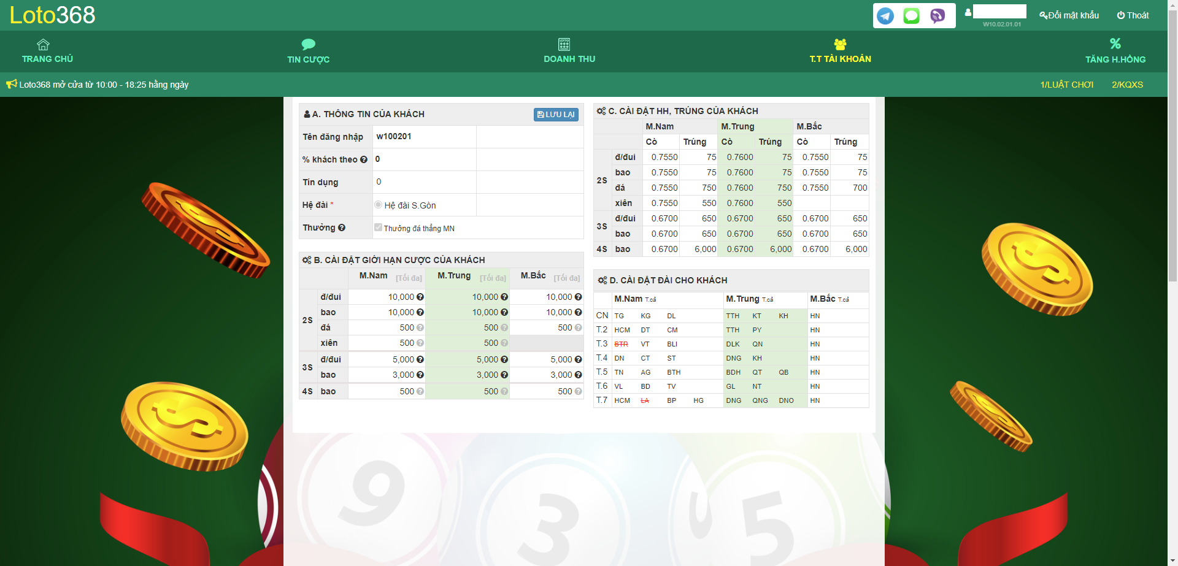
Task: Click help icon for M.Trung 2S đá limit
Action: pos(504,327)
